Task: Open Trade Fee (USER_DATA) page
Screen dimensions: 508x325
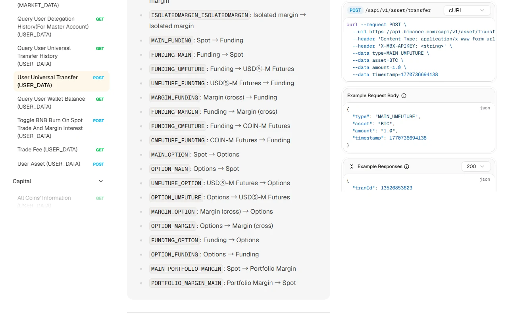Action: click(61, 149)
